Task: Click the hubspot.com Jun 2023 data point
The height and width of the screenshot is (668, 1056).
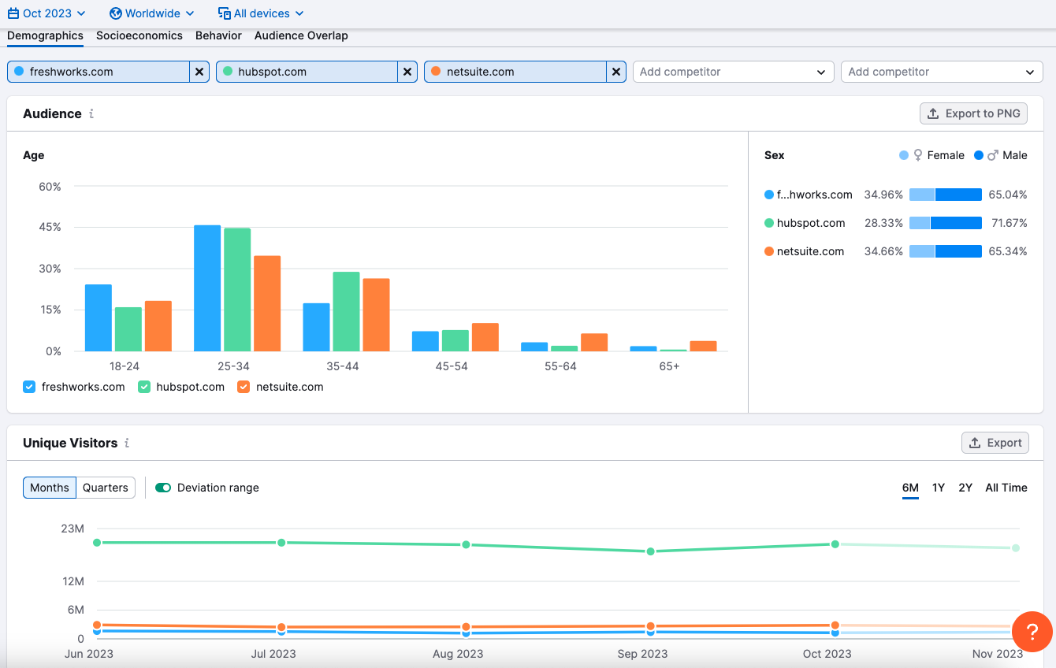Action: click(x=97, y=543)
